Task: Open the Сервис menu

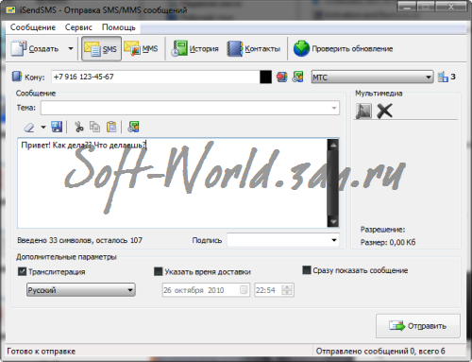Action: tap(78, 27)
